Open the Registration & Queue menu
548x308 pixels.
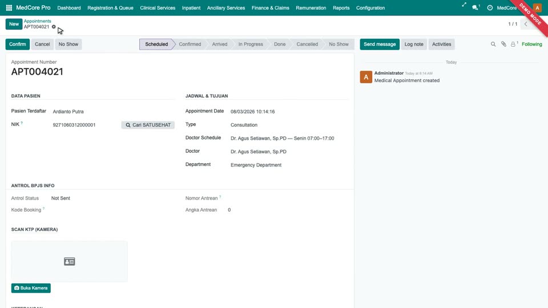tap(110, 7)
